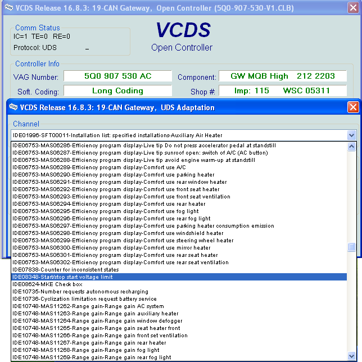
Task: Select MAS06296 Comfort use rear fog light
Action: pyautogui.click(x=179, y=219)
